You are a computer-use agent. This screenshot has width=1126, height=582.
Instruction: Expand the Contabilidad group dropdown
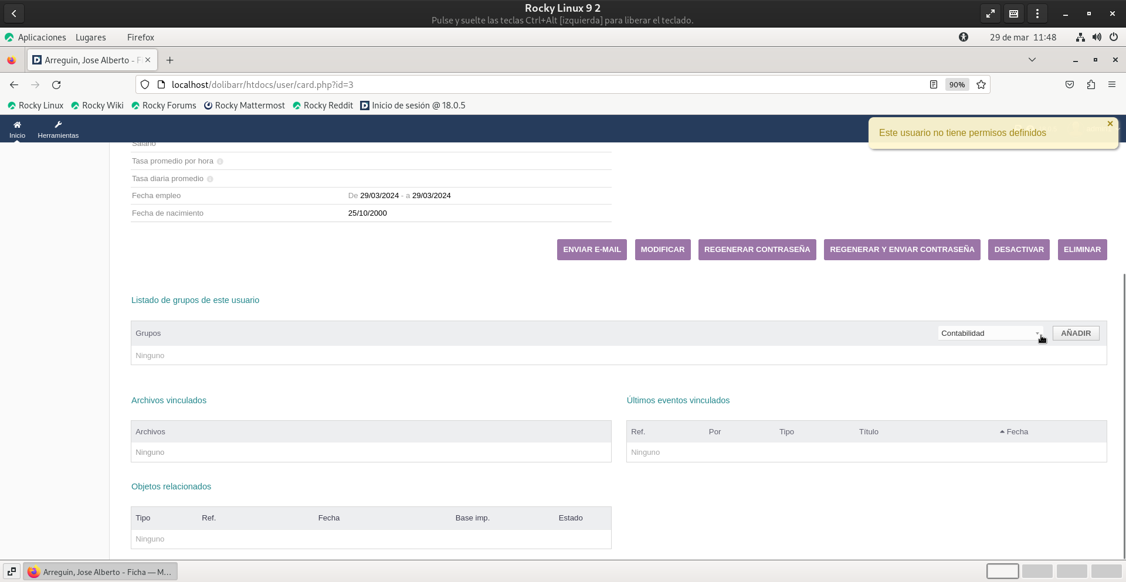pos(990,333)
